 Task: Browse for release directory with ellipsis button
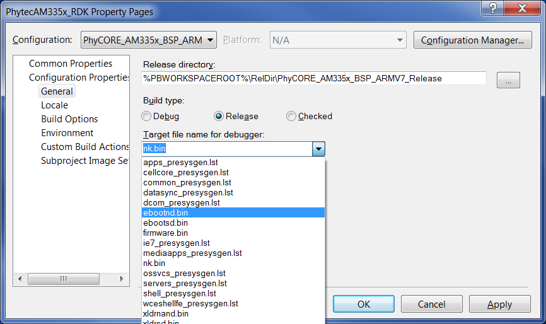coord(508,80)
